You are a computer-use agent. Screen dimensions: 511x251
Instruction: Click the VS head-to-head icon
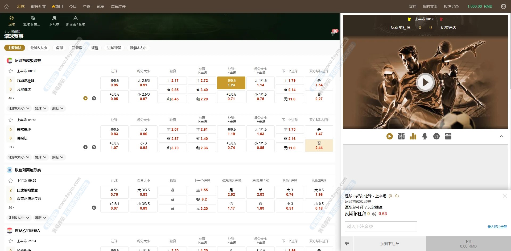(x=436, y=137)
